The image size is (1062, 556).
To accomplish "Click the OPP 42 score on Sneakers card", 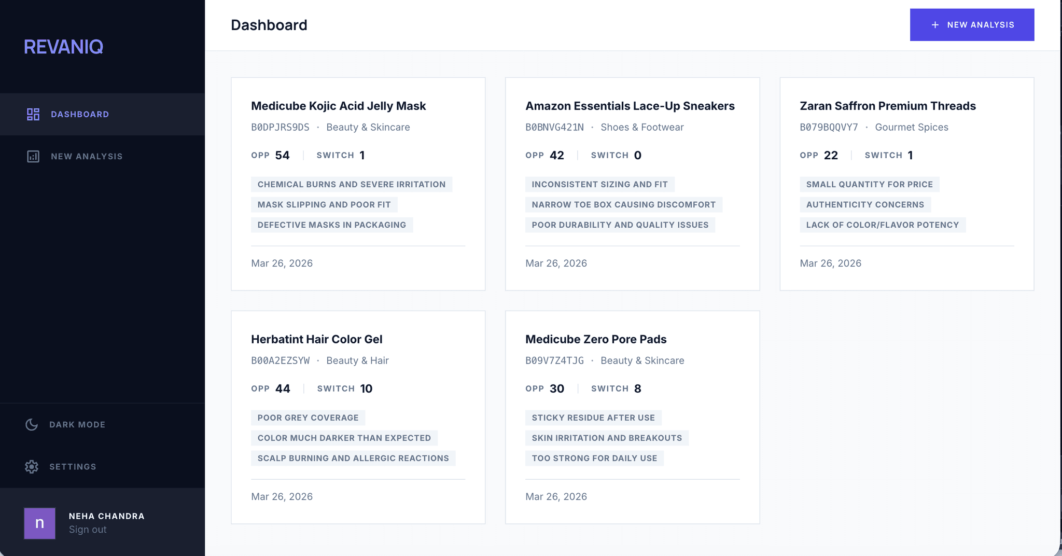I will point(544,155).
